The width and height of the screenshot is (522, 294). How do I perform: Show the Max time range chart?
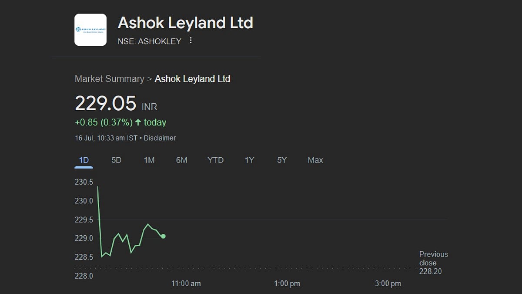[x=315, y=160]
